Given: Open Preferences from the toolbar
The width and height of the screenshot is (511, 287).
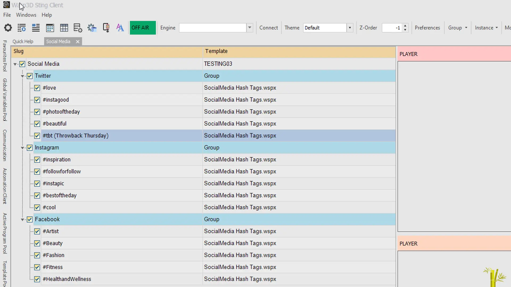Looking at the screenshot, I should (427, 28).
